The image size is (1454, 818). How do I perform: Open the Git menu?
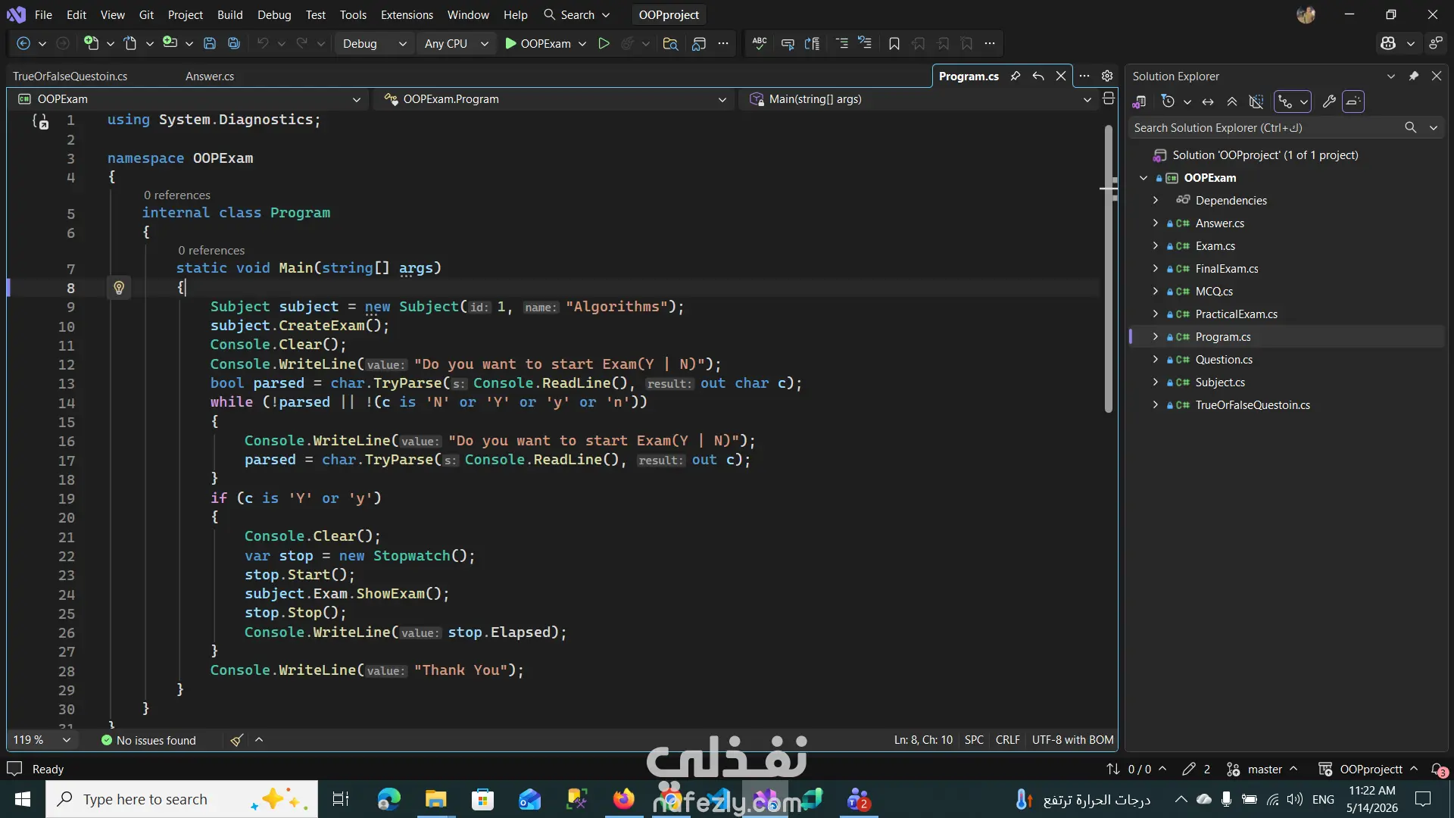pos(146,14)
